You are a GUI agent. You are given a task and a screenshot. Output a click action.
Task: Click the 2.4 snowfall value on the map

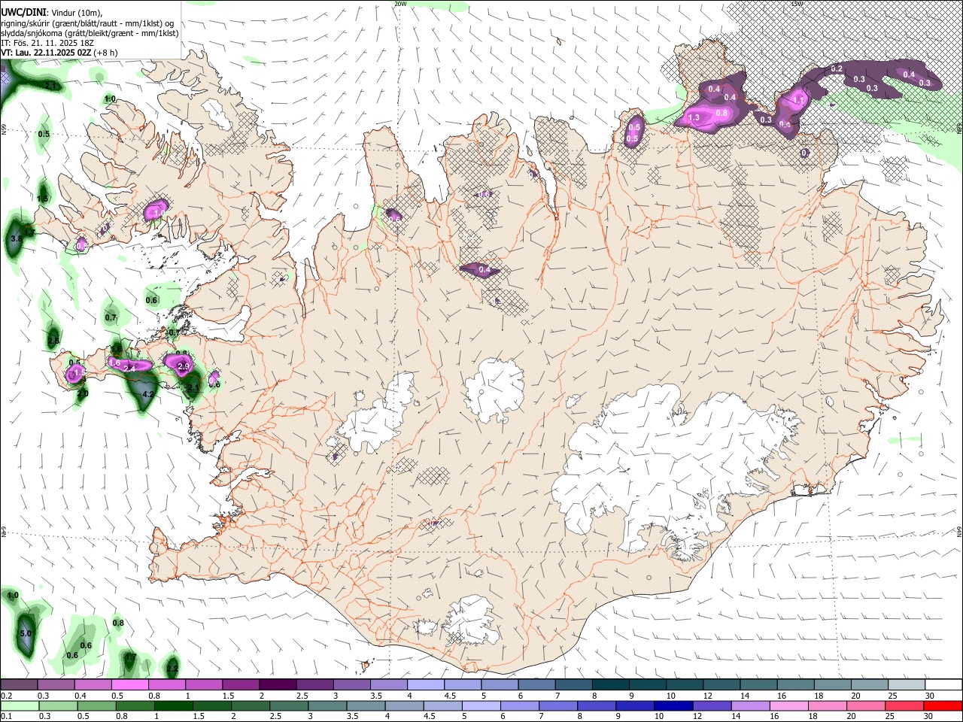click(x=129, y=369)
